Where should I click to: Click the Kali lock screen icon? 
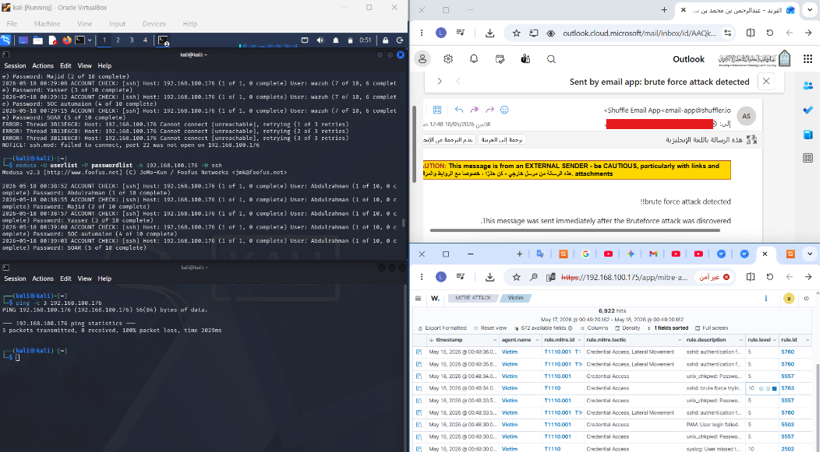click(385, 40)
